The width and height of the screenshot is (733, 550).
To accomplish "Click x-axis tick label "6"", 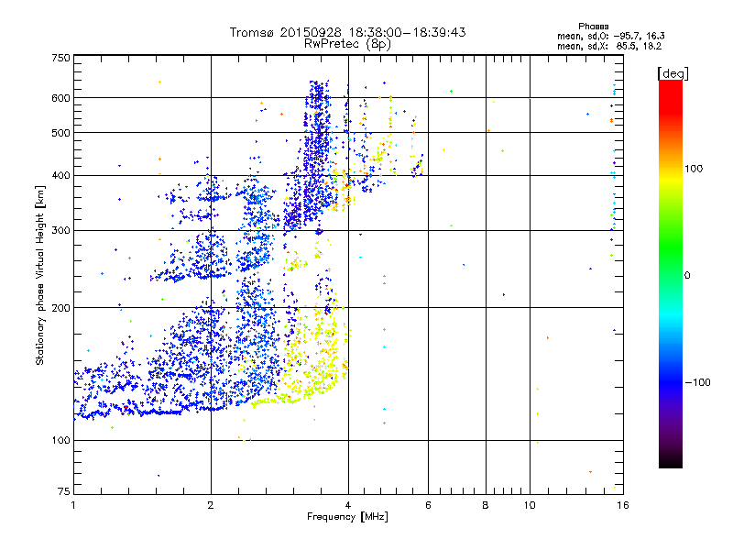I will coord(428,505).
